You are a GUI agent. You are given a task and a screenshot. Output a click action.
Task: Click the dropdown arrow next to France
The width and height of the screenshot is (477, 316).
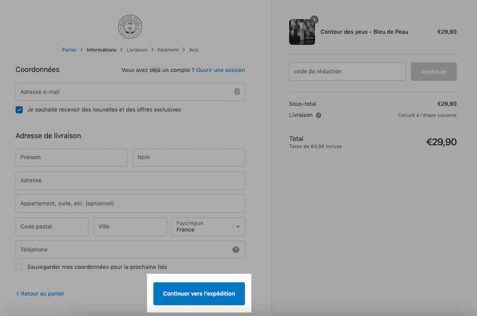pyautogui.click(x=238, y=227)
